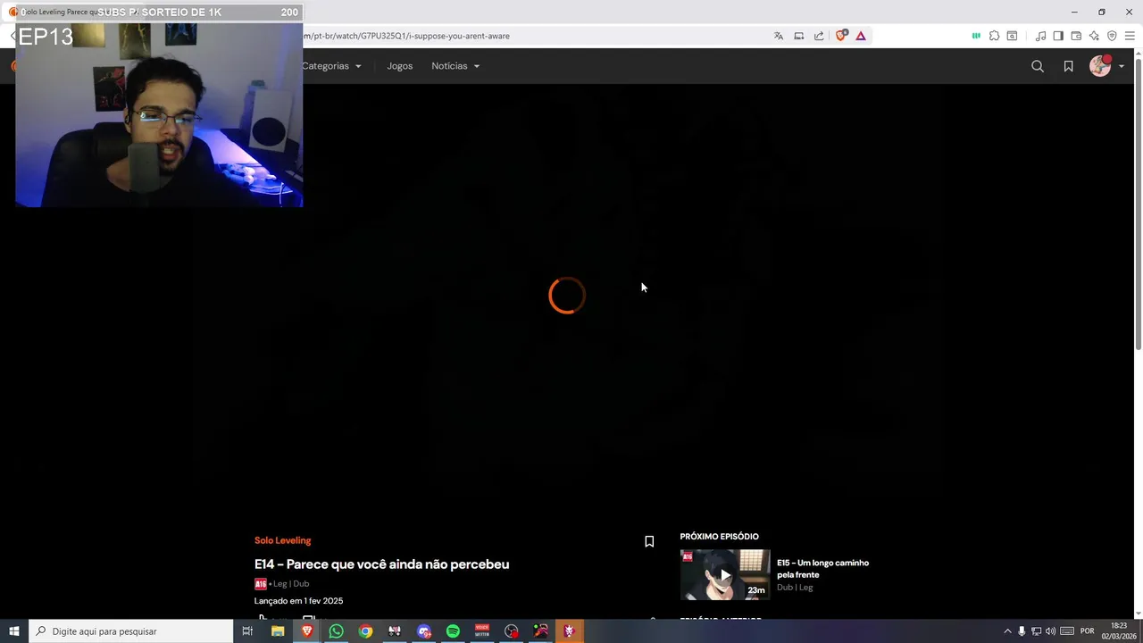The image size is (1143, 643).
Task: Open Brave Rewards triangle icon
Action: [x=861, y=36]
